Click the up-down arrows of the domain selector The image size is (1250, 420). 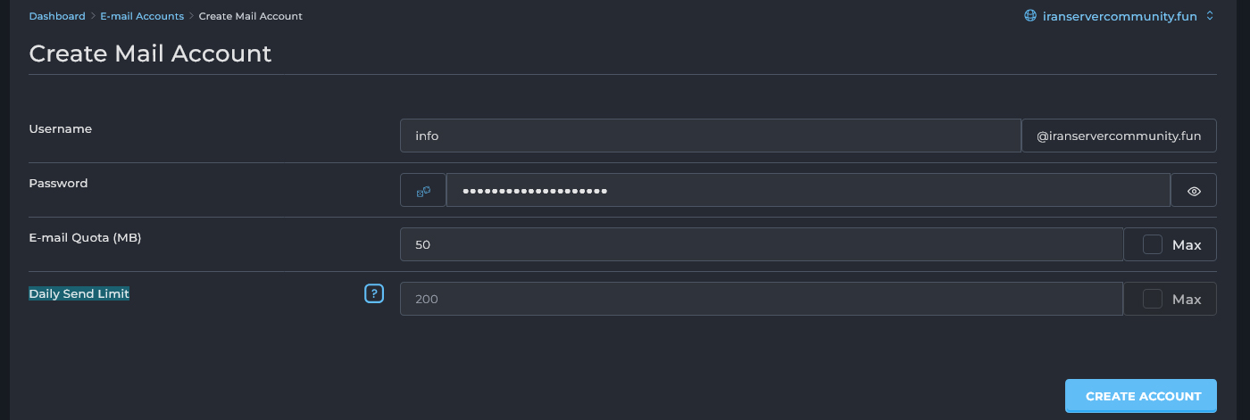point(1210,16)
